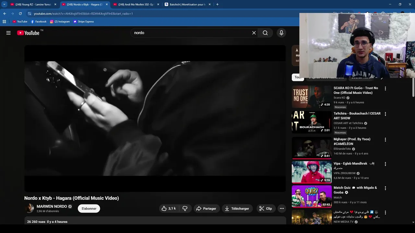Open options menu for NEW MEDIA TV video
The image size is (415, 233).
pos(385,213)
